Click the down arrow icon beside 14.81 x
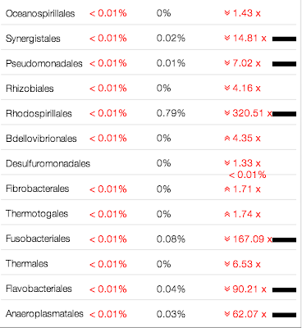 [x=226, y=38]
